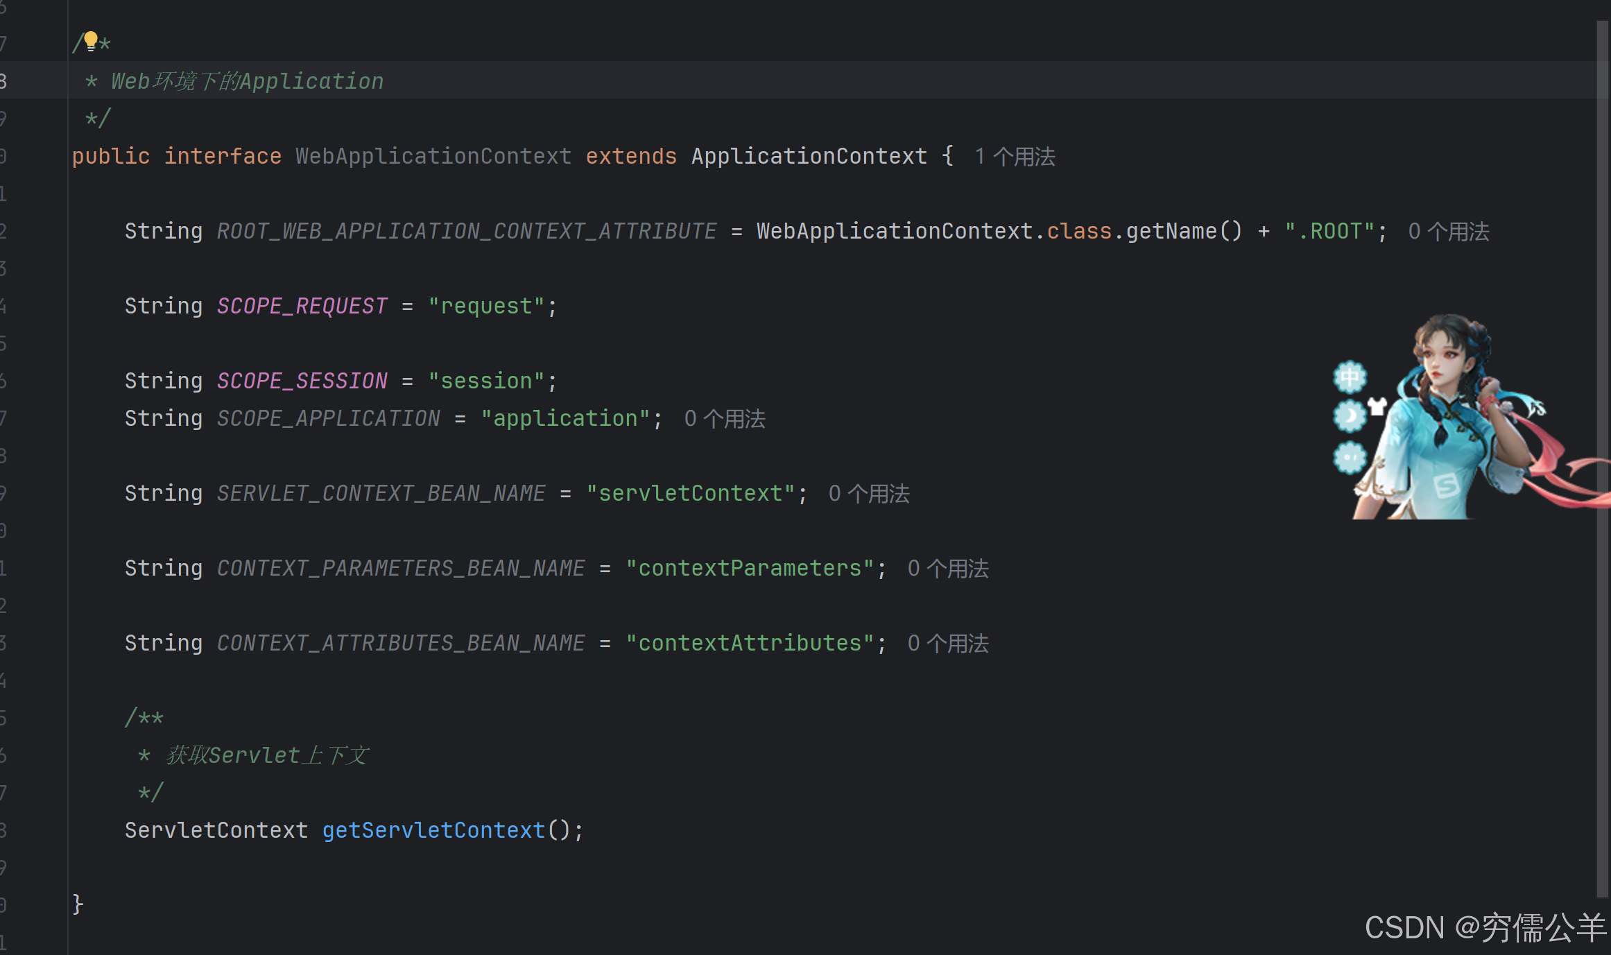Viewport: 1611px width, 955px height.
Task: Click usages hint after SERVLET_CONTEXT_BEAN_NAME line
Action: 868,494
